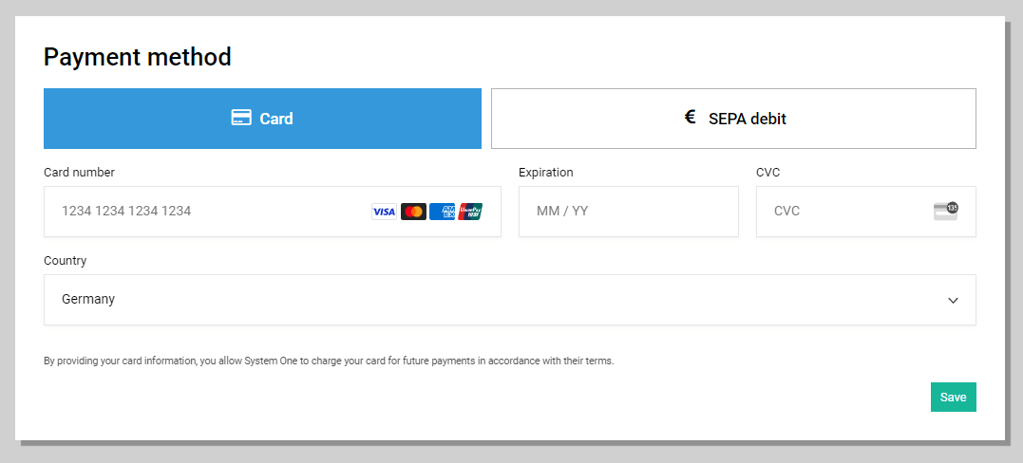Focus the card number input field
This screenshot has height=463, width=1023.
tap(273, 212)
